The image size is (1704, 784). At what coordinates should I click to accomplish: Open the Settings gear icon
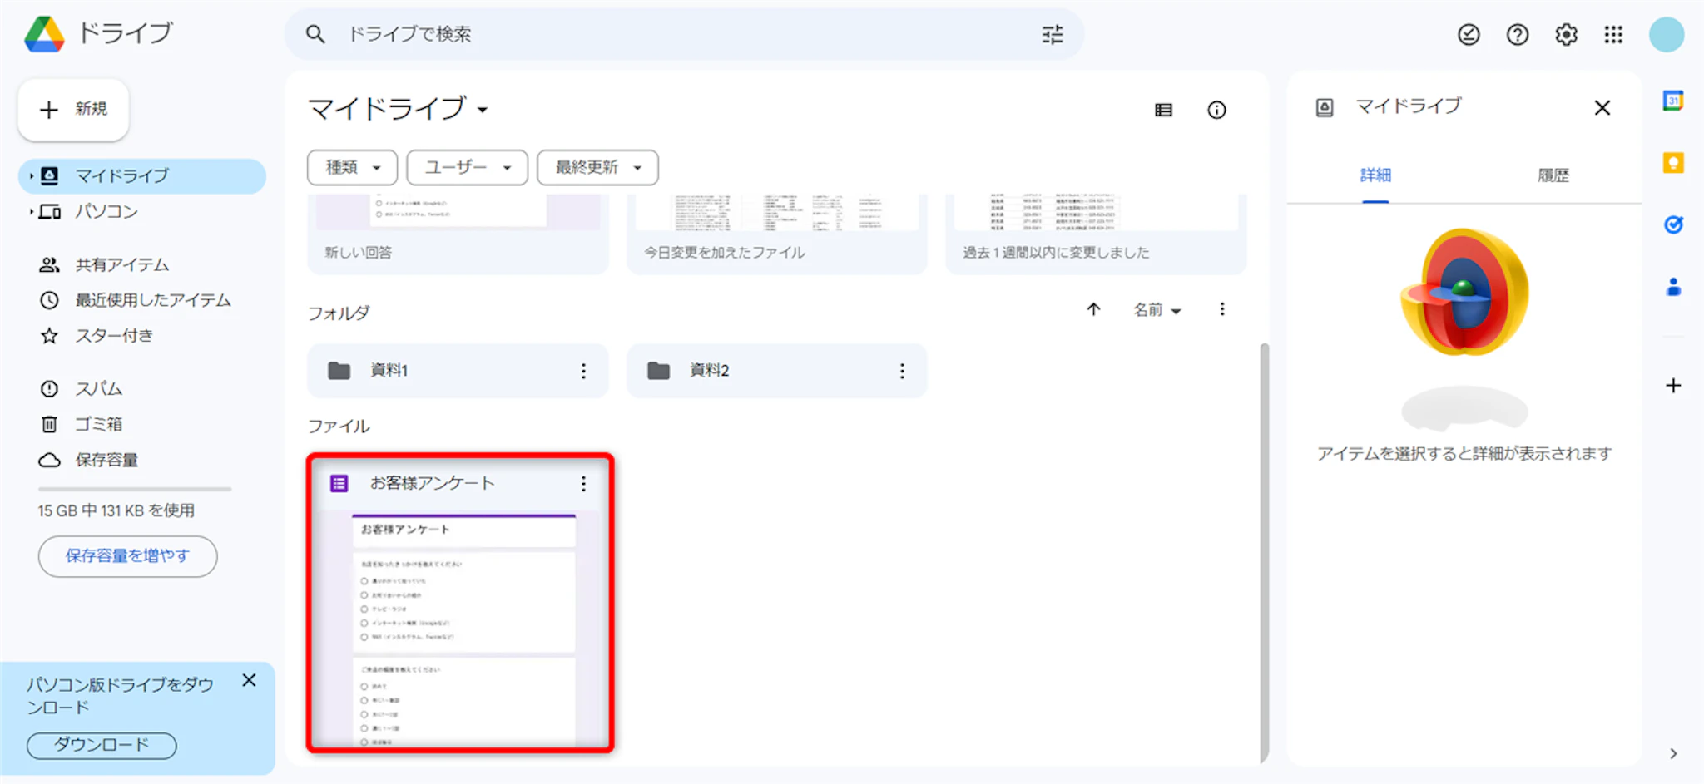pos(1566,34)
